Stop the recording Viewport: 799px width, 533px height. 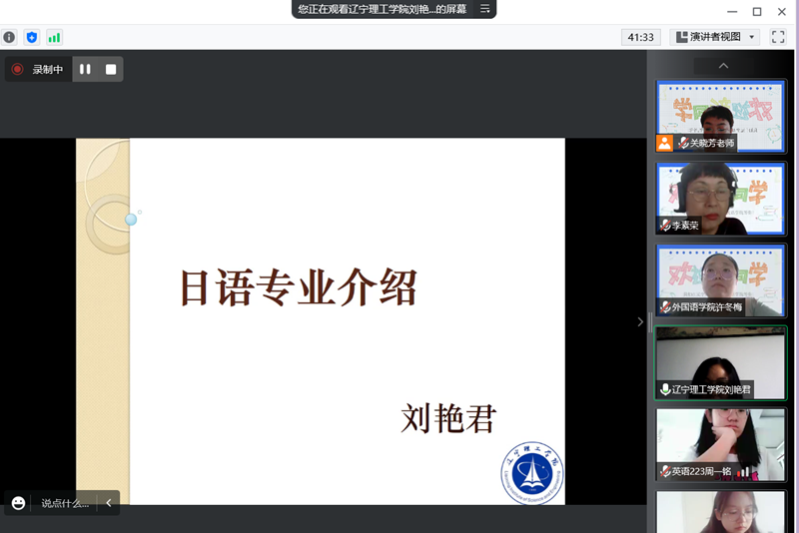[x=111, y=69]
